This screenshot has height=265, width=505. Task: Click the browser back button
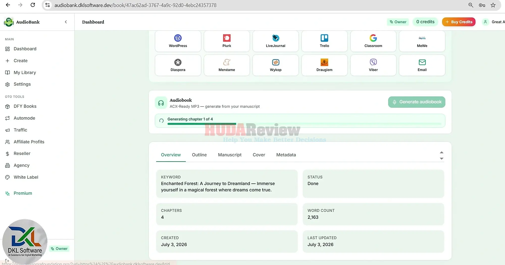click(8, 5)
